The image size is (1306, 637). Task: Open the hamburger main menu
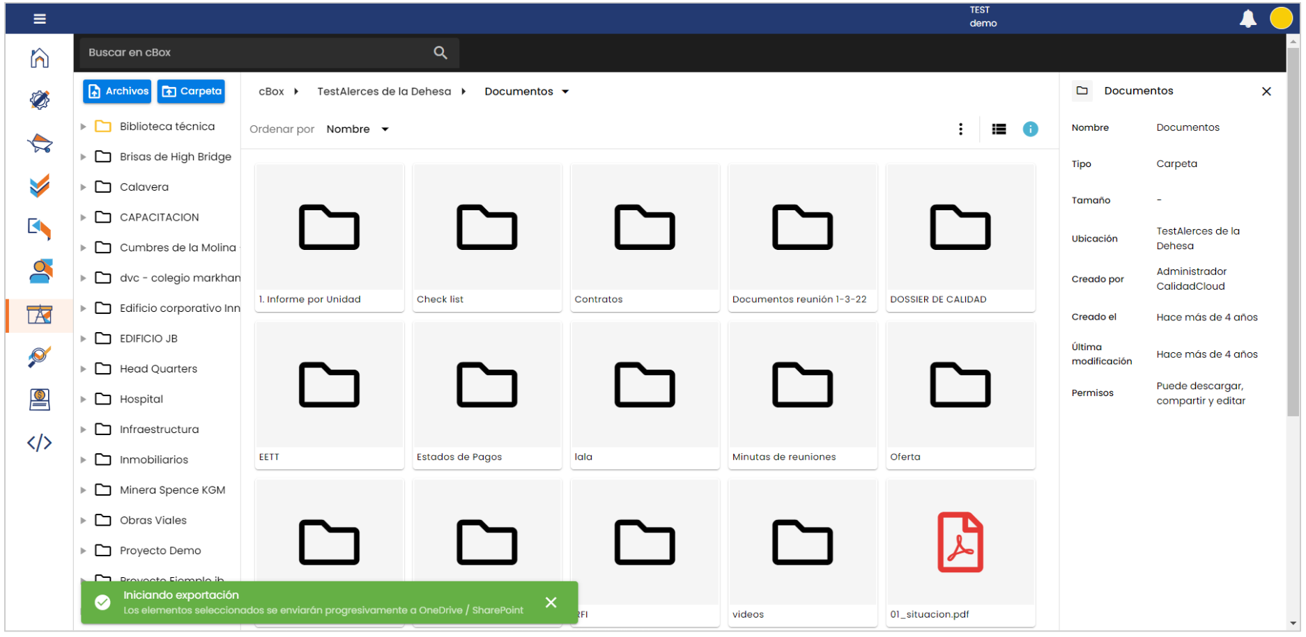point(40,19)
